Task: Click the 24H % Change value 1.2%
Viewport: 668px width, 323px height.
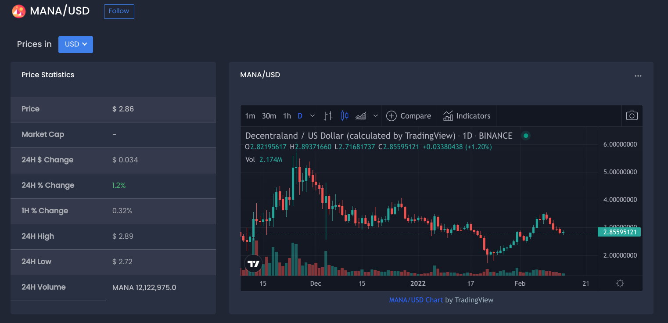Action: (119, 185)
